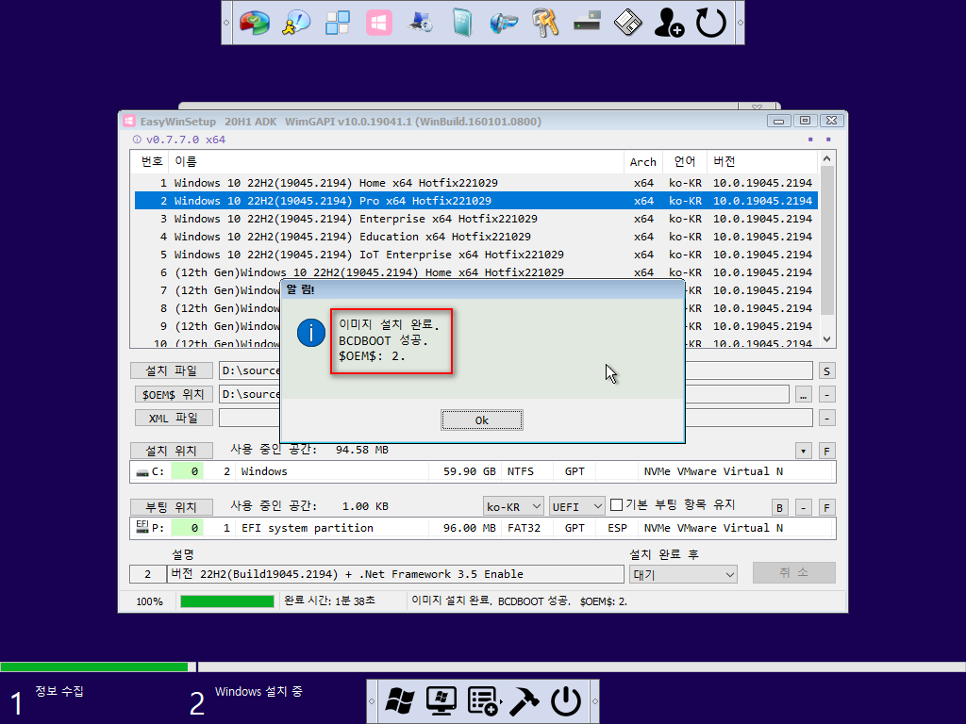966x724 pixels.
Task: Click the 이름 column header
Action: (x=395, y=162)
